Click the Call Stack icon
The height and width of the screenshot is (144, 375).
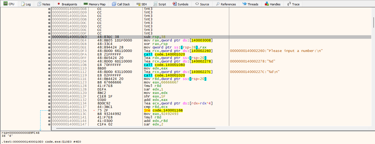pyautogui.click(x=114, y=4)
